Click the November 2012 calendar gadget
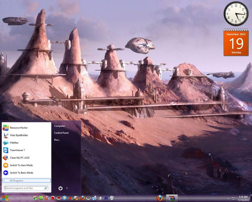252x202 pixels. click(236, 42)
